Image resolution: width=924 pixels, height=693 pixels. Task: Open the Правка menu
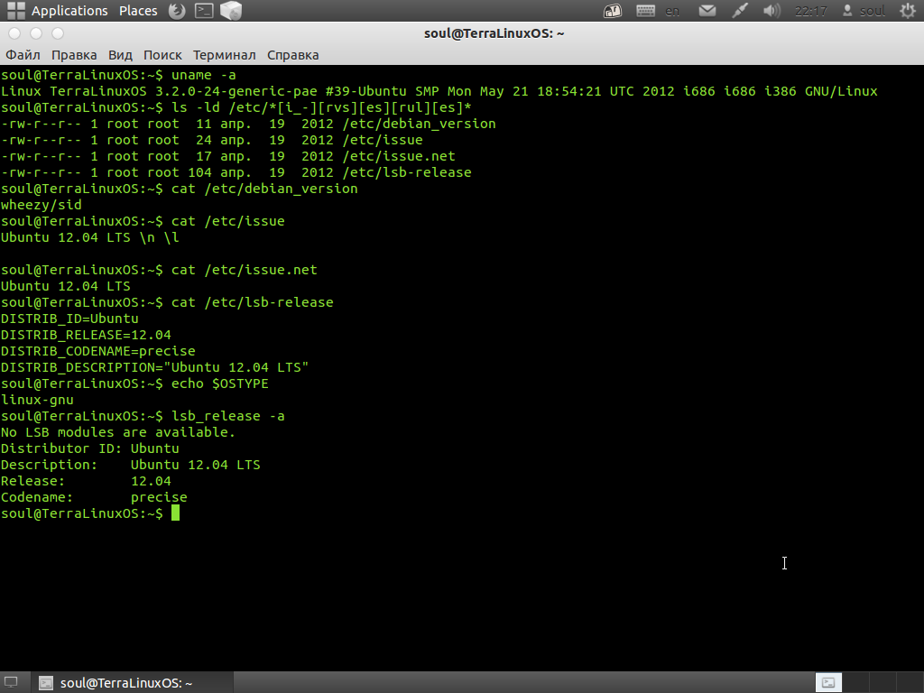coord(74,55)
